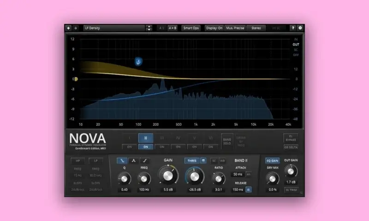This screenshot has height=221, width=369.
Task: Toggle the THRES dynamics button
Action: pyautogui.click(x=192, y=161)
